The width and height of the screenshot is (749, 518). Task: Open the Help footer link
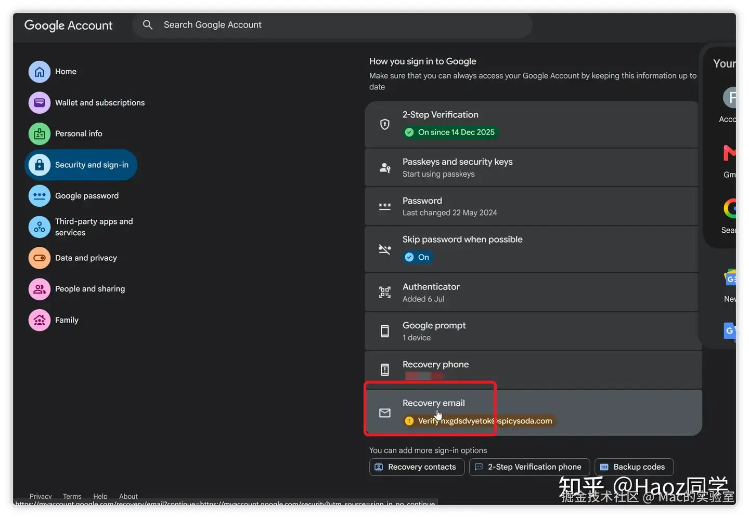coord(100,496)
